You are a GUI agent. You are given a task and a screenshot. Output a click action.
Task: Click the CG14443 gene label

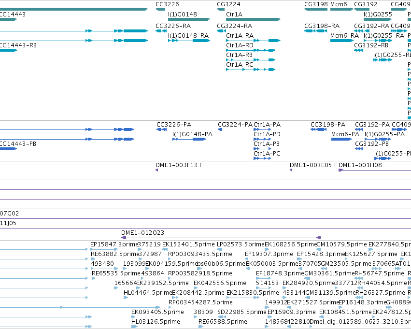click(13, 14)
